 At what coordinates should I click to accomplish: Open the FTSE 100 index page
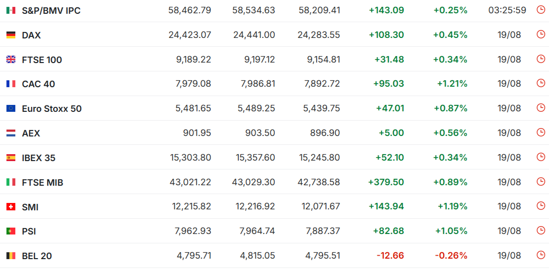point(42,60)
